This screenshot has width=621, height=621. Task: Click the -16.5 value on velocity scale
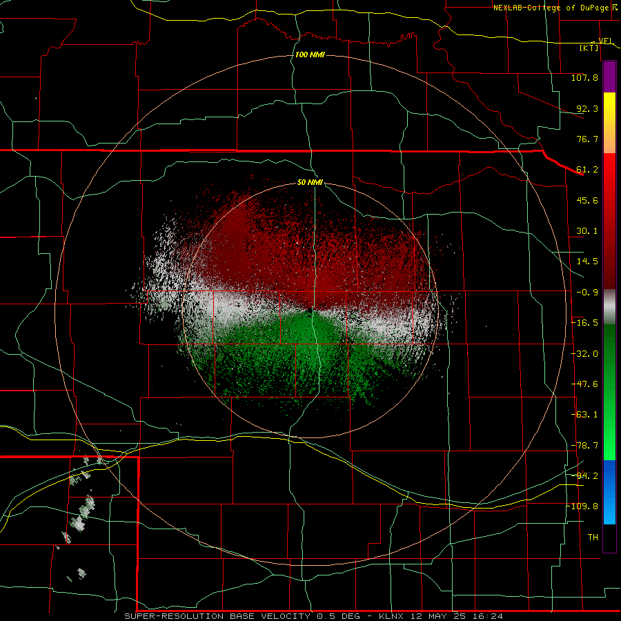point(584,323)
